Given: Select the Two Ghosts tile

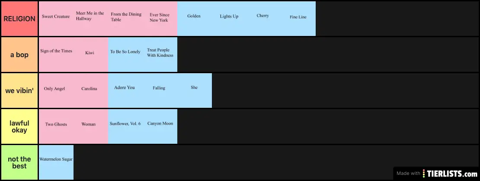Looking at the screenshot, I should point(56,126).
